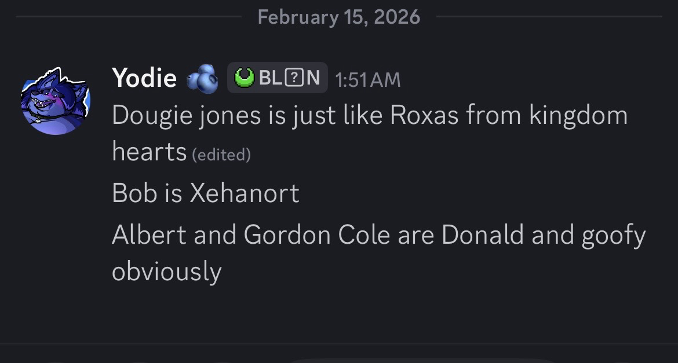The image size is (678, 363).
Task: Click the (edited) label on first message
Action: pos(221,155)
